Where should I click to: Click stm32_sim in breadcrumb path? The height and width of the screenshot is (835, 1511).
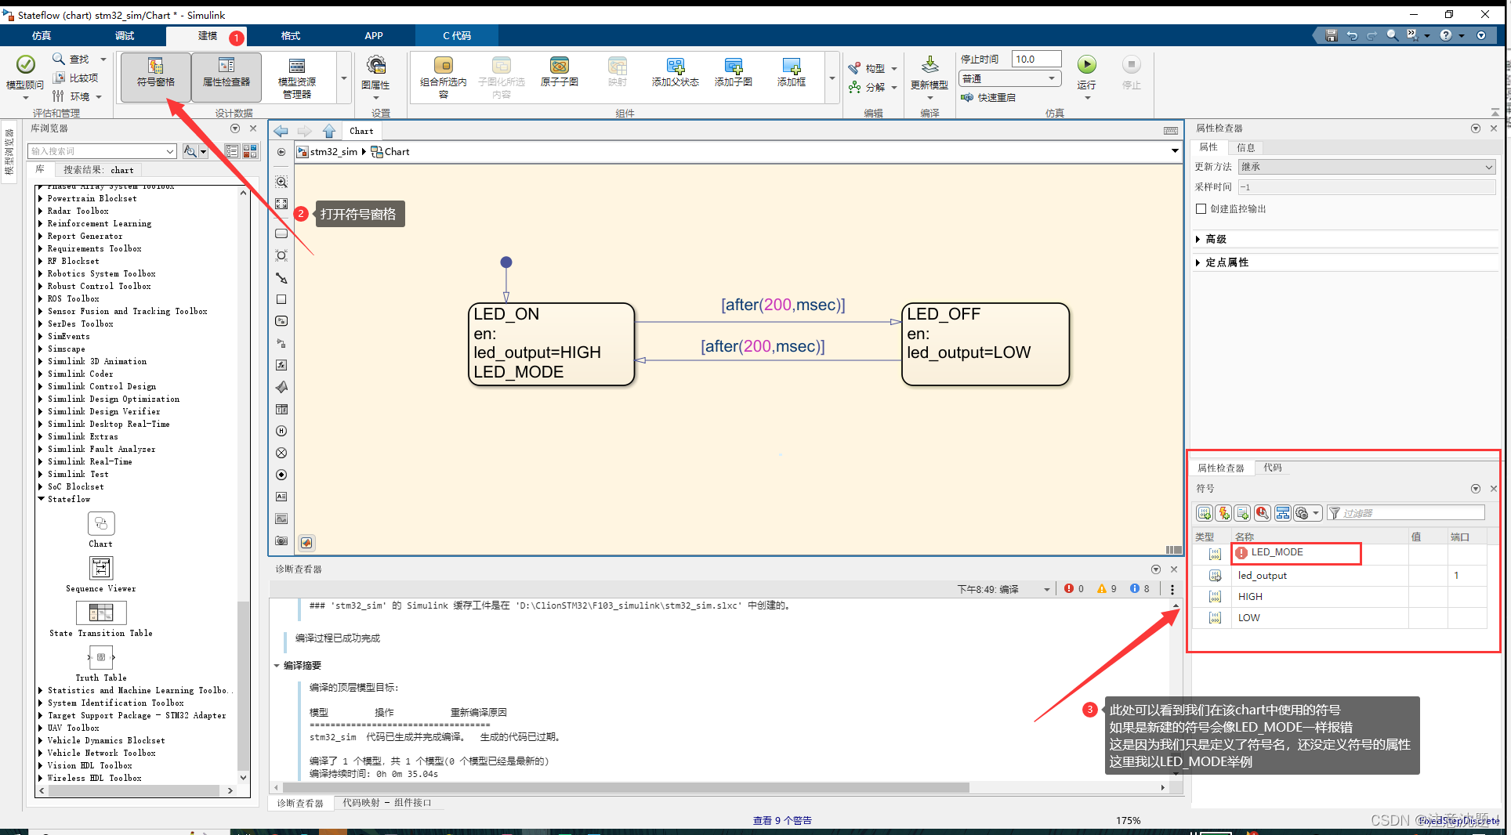pos(333,151)
